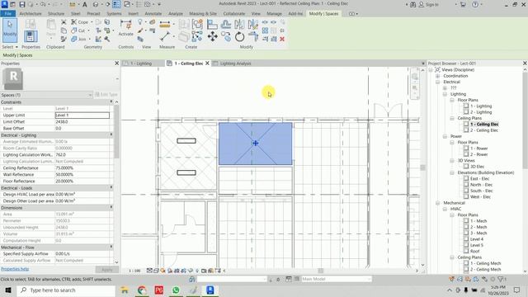Open the 1 - Power floor plan
Viewport: 528px width, 297px height.
click(478, 148)
